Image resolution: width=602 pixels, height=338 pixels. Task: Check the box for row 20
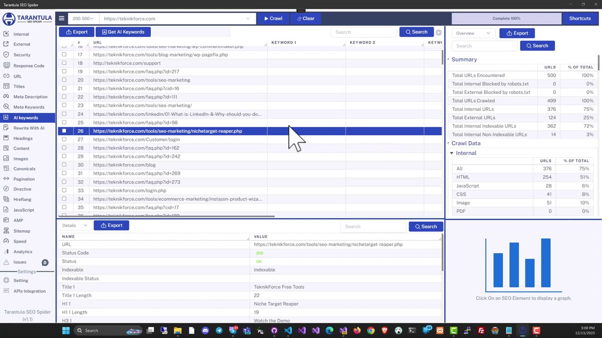pyautogui.click(x=64, y=80)
